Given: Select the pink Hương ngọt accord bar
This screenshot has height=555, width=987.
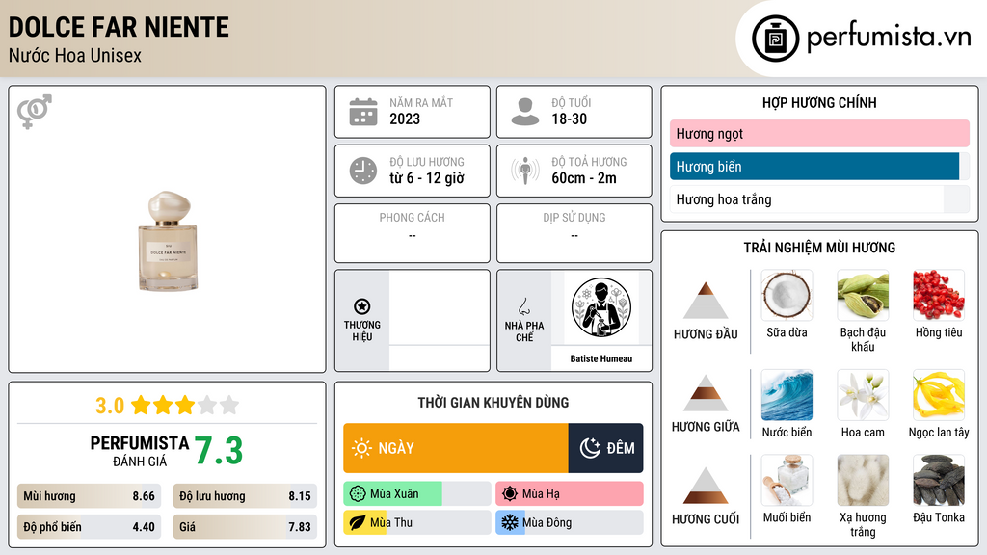Looking at the screenshot, I should [x=819, y=133].
